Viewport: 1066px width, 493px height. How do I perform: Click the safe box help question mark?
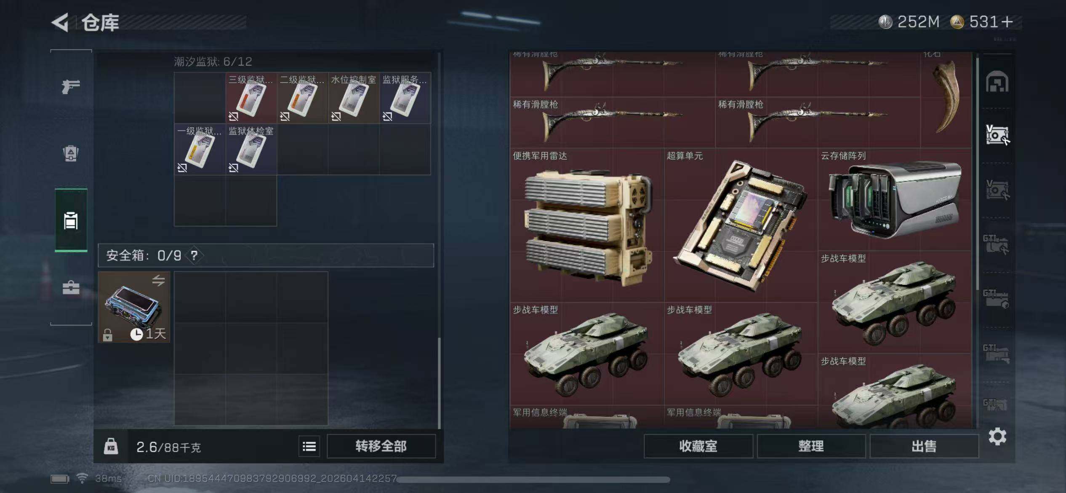click(194, 255)
